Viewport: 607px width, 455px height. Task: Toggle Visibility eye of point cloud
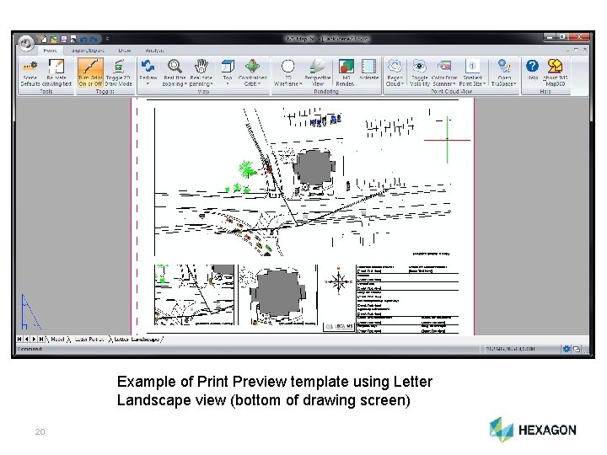tap(420, 72)
